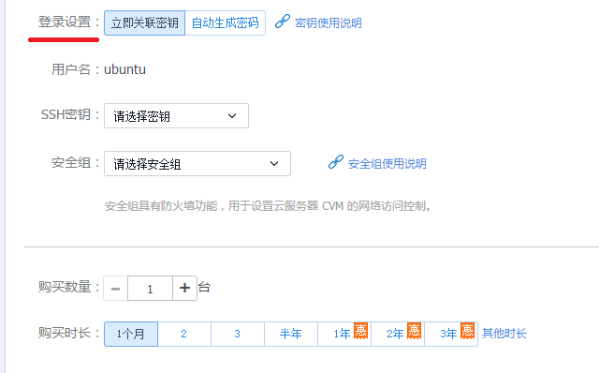Viewport: 599px width, 373px height.
Task: Click the 惠 discount badge on 2年
Action: pyautogui.click(x=414, y=331)
